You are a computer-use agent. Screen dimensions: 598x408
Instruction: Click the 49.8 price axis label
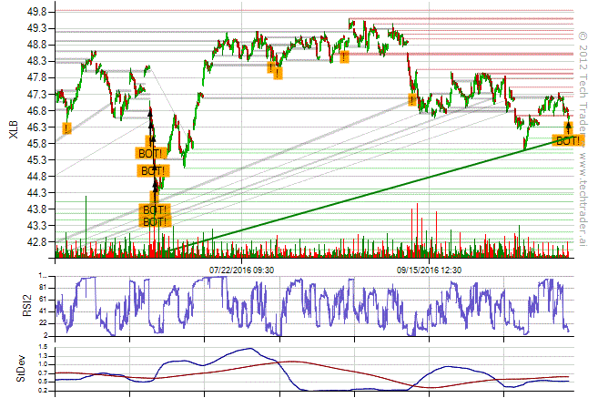(38, 13)
